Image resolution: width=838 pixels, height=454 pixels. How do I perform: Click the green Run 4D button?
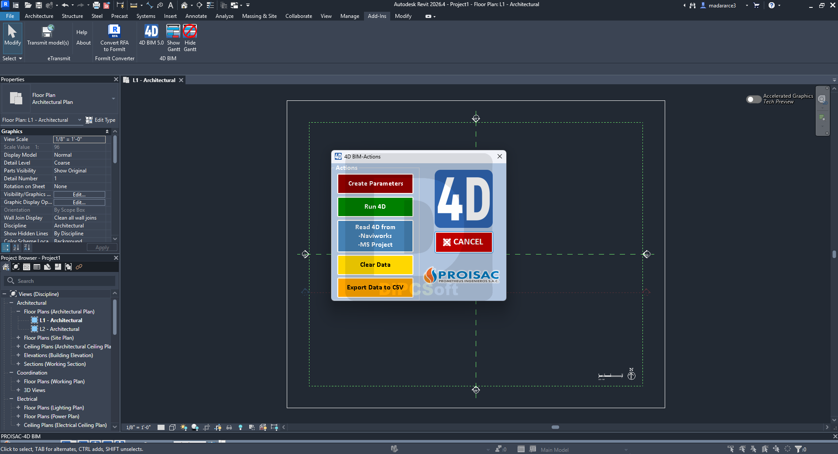(375, 207)
